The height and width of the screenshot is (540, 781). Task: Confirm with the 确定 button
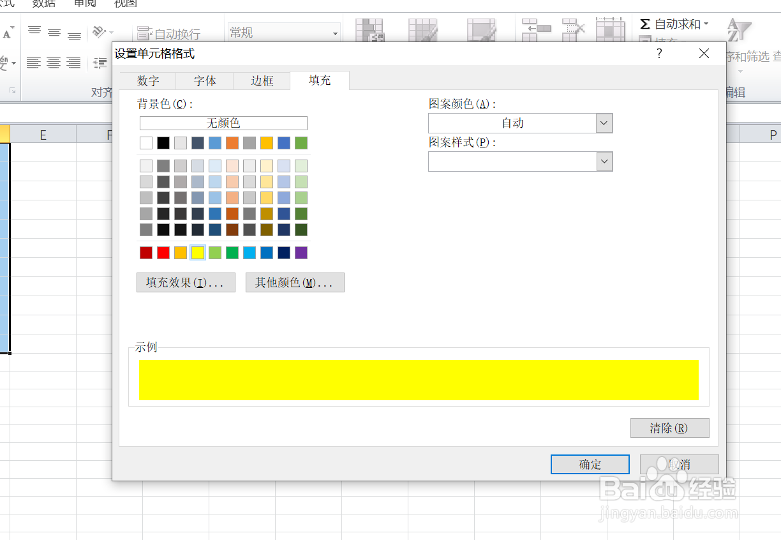(590, 465)
